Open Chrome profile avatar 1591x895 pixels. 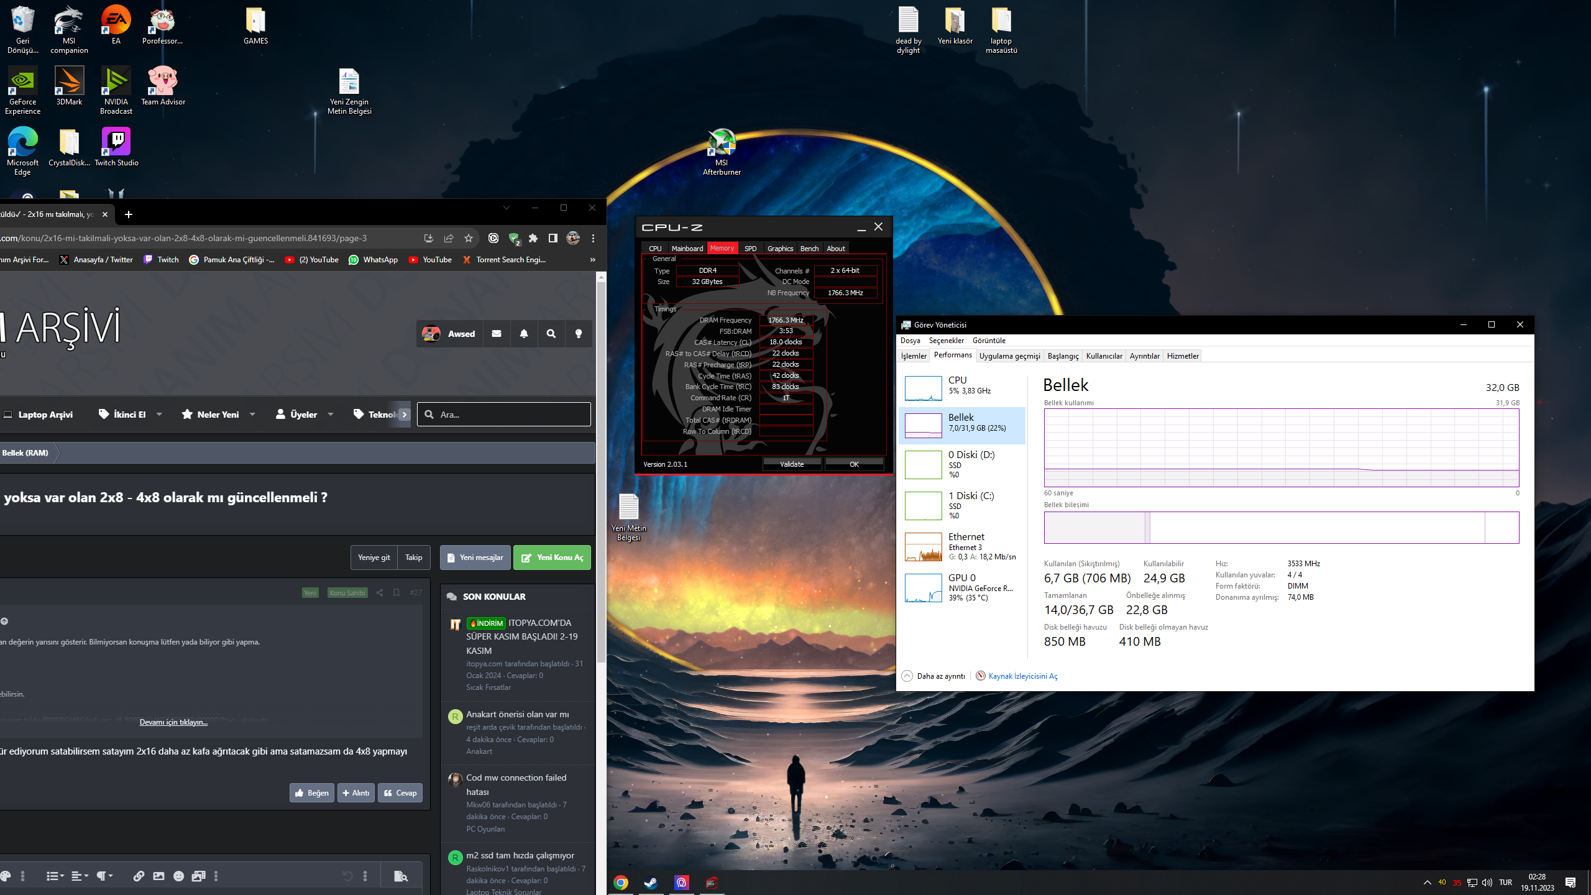[573, 238]
